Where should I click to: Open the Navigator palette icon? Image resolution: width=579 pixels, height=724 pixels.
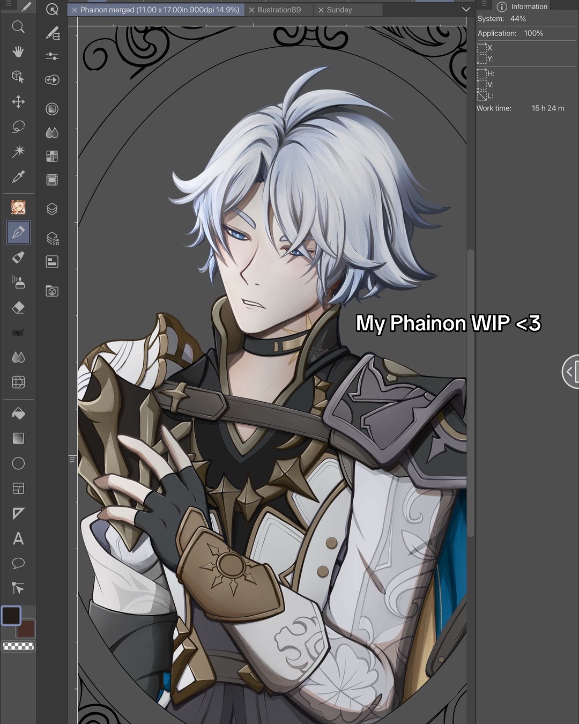tap(52, 262)
